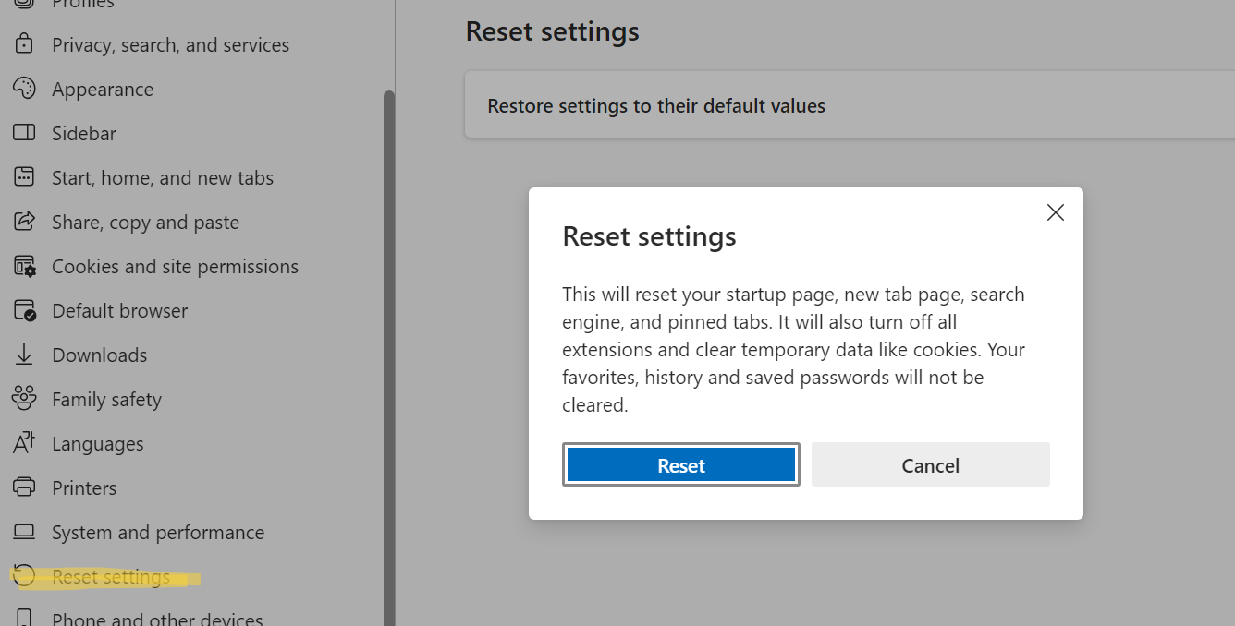Click the dialog description about startup page
The width and height of the screenshot is (1235, 626).
[x=794, y=349]
